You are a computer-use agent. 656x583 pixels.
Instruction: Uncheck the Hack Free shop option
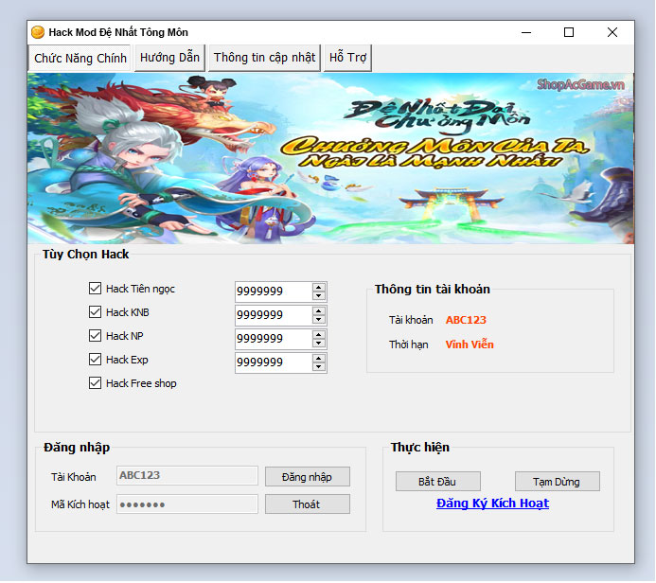[95, 383]
